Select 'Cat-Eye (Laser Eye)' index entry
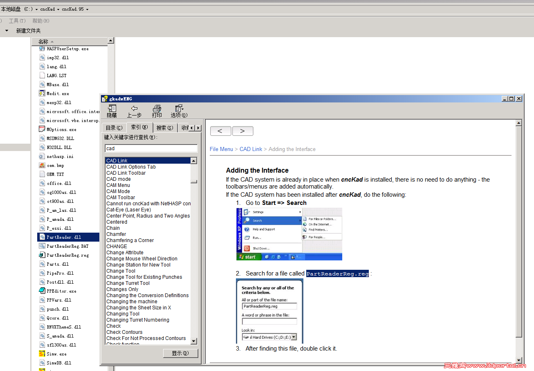Viewport: 534px width, 371px height. [x=128, y=210]
